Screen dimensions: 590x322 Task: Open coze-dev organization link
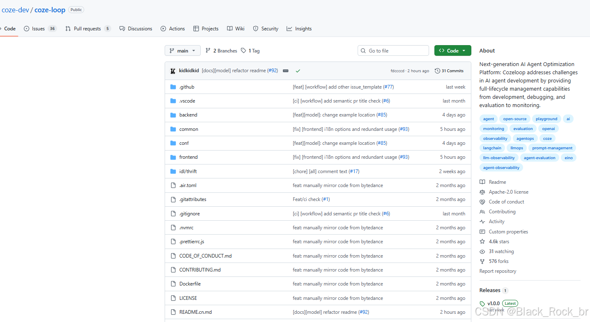point(15,10)
